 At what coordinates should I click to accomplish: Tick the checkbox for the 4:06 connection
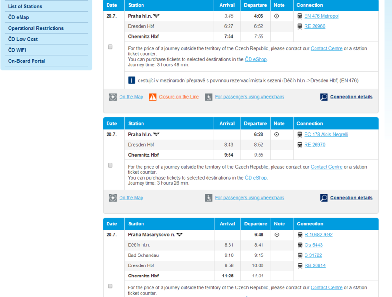pos(110,47)
